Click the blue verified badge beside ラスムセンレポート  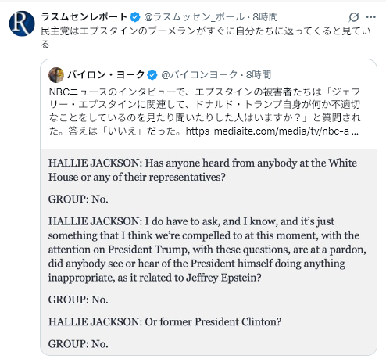135,17
